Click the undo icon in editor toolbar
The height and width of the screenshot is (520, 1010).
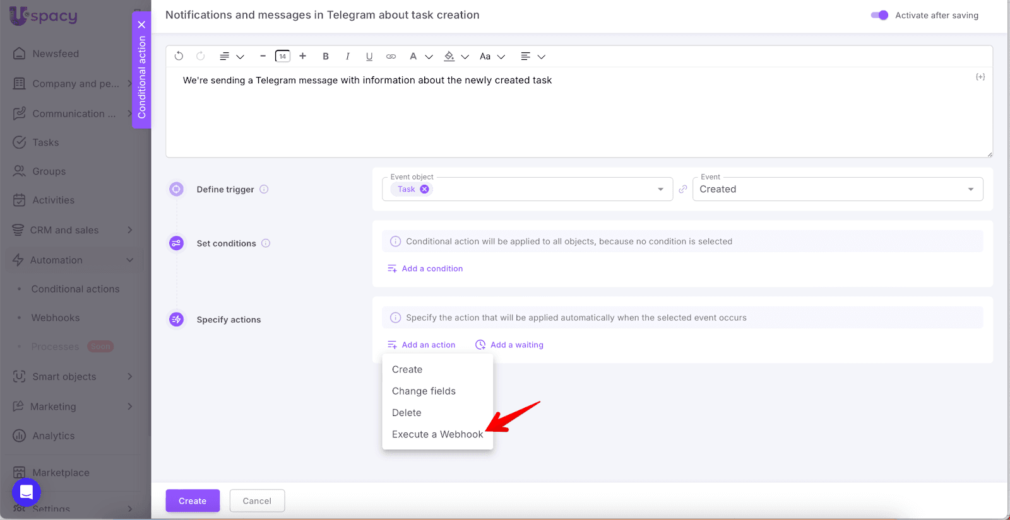(x=179, y=56)
